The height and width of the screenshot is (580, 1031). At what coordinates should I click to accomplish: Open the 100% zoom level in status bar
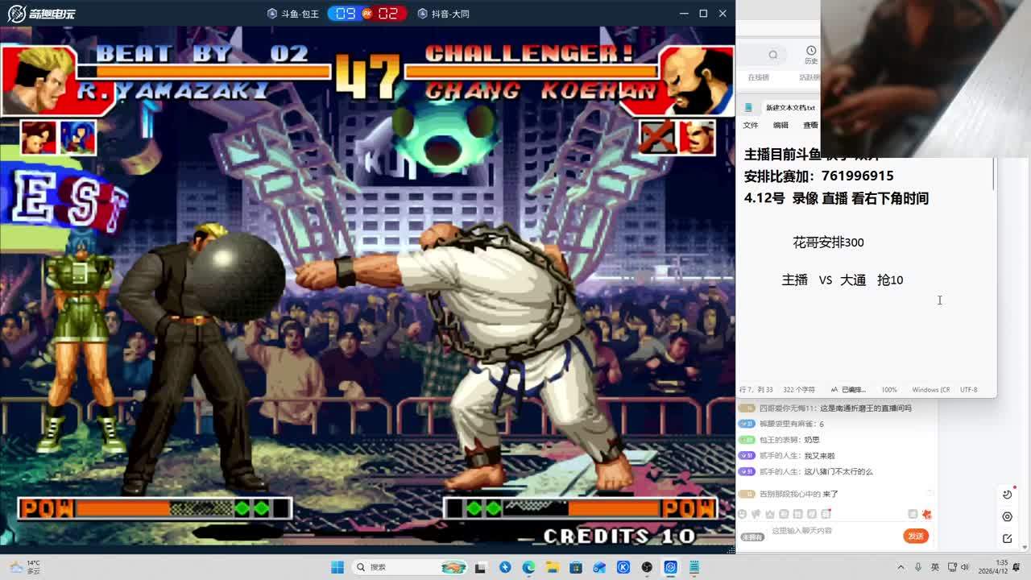click(888, 390)
